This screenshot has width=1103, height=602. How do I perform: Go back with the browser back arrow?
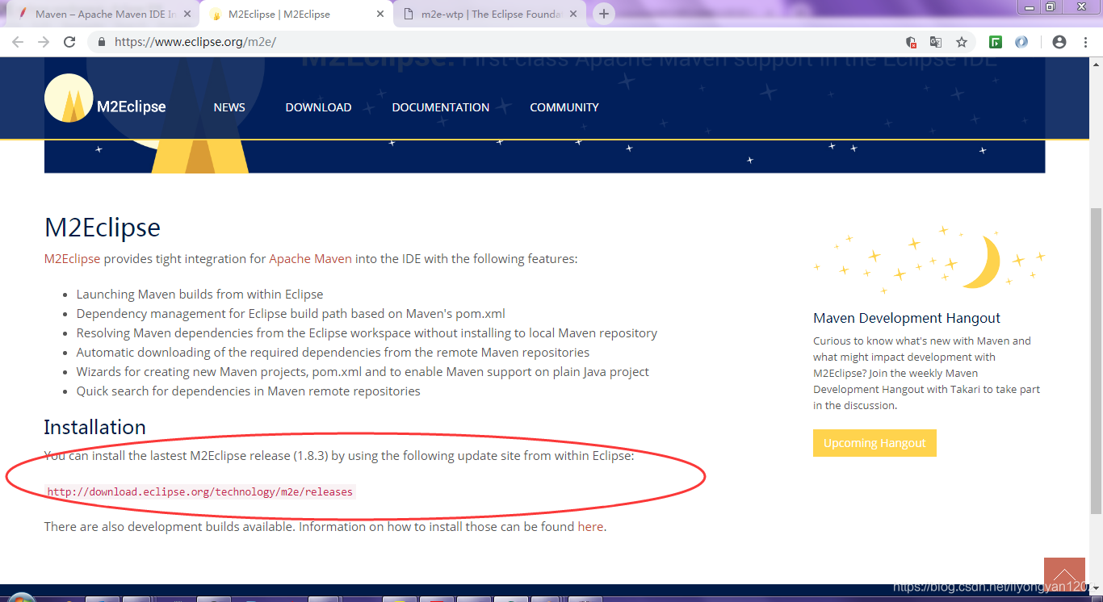tap(18, 42)
